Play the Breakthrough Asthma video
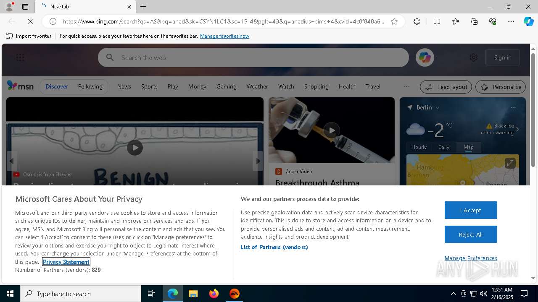Image resolution: width=538 pixels, height=302 pixels. (x=332, y=130)
